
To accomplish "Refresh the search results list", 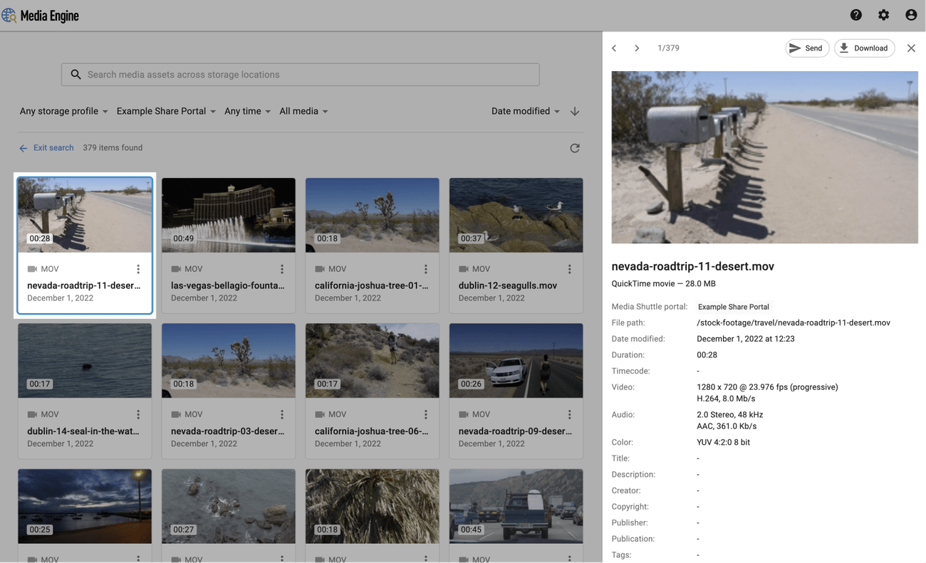I will 575,148.
